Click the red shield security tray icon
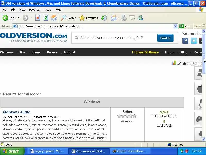Image resolution: width=206 pixels, height=155 pixels. pyautogui.click(x=187, y=151)
